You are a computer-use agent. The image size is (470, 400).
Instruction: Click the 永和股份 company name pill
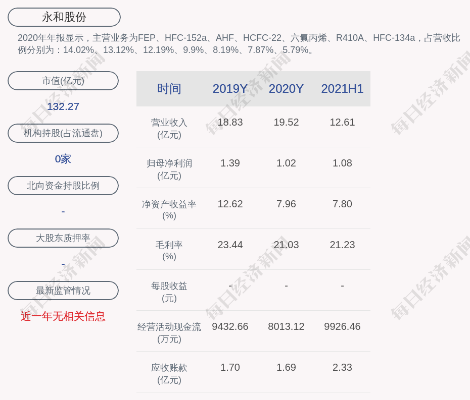point(64,17)
